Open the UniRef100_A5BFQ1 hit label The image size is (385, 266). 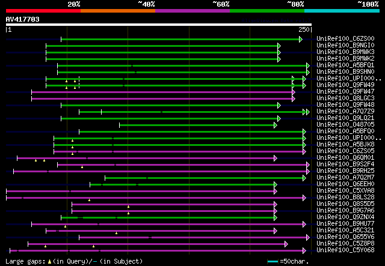pyautogui.click(x=346, y=65)
